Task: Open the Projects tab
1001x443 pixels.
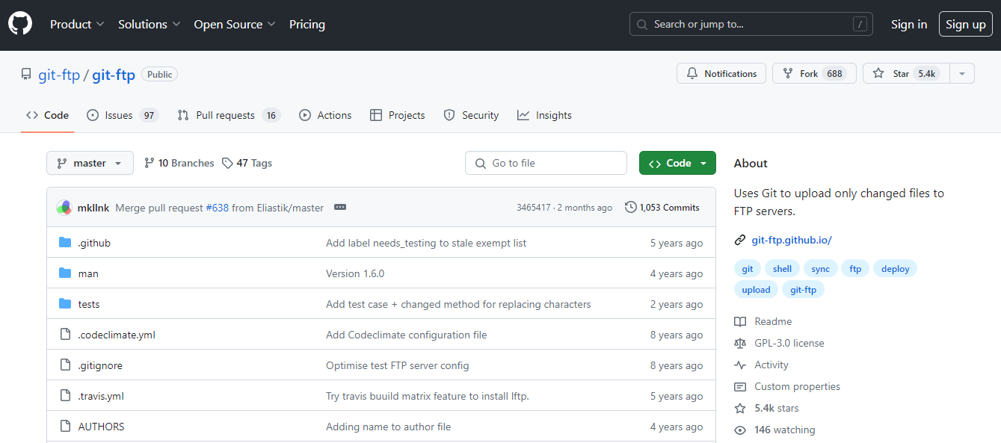Action: (x=397, y=114)
